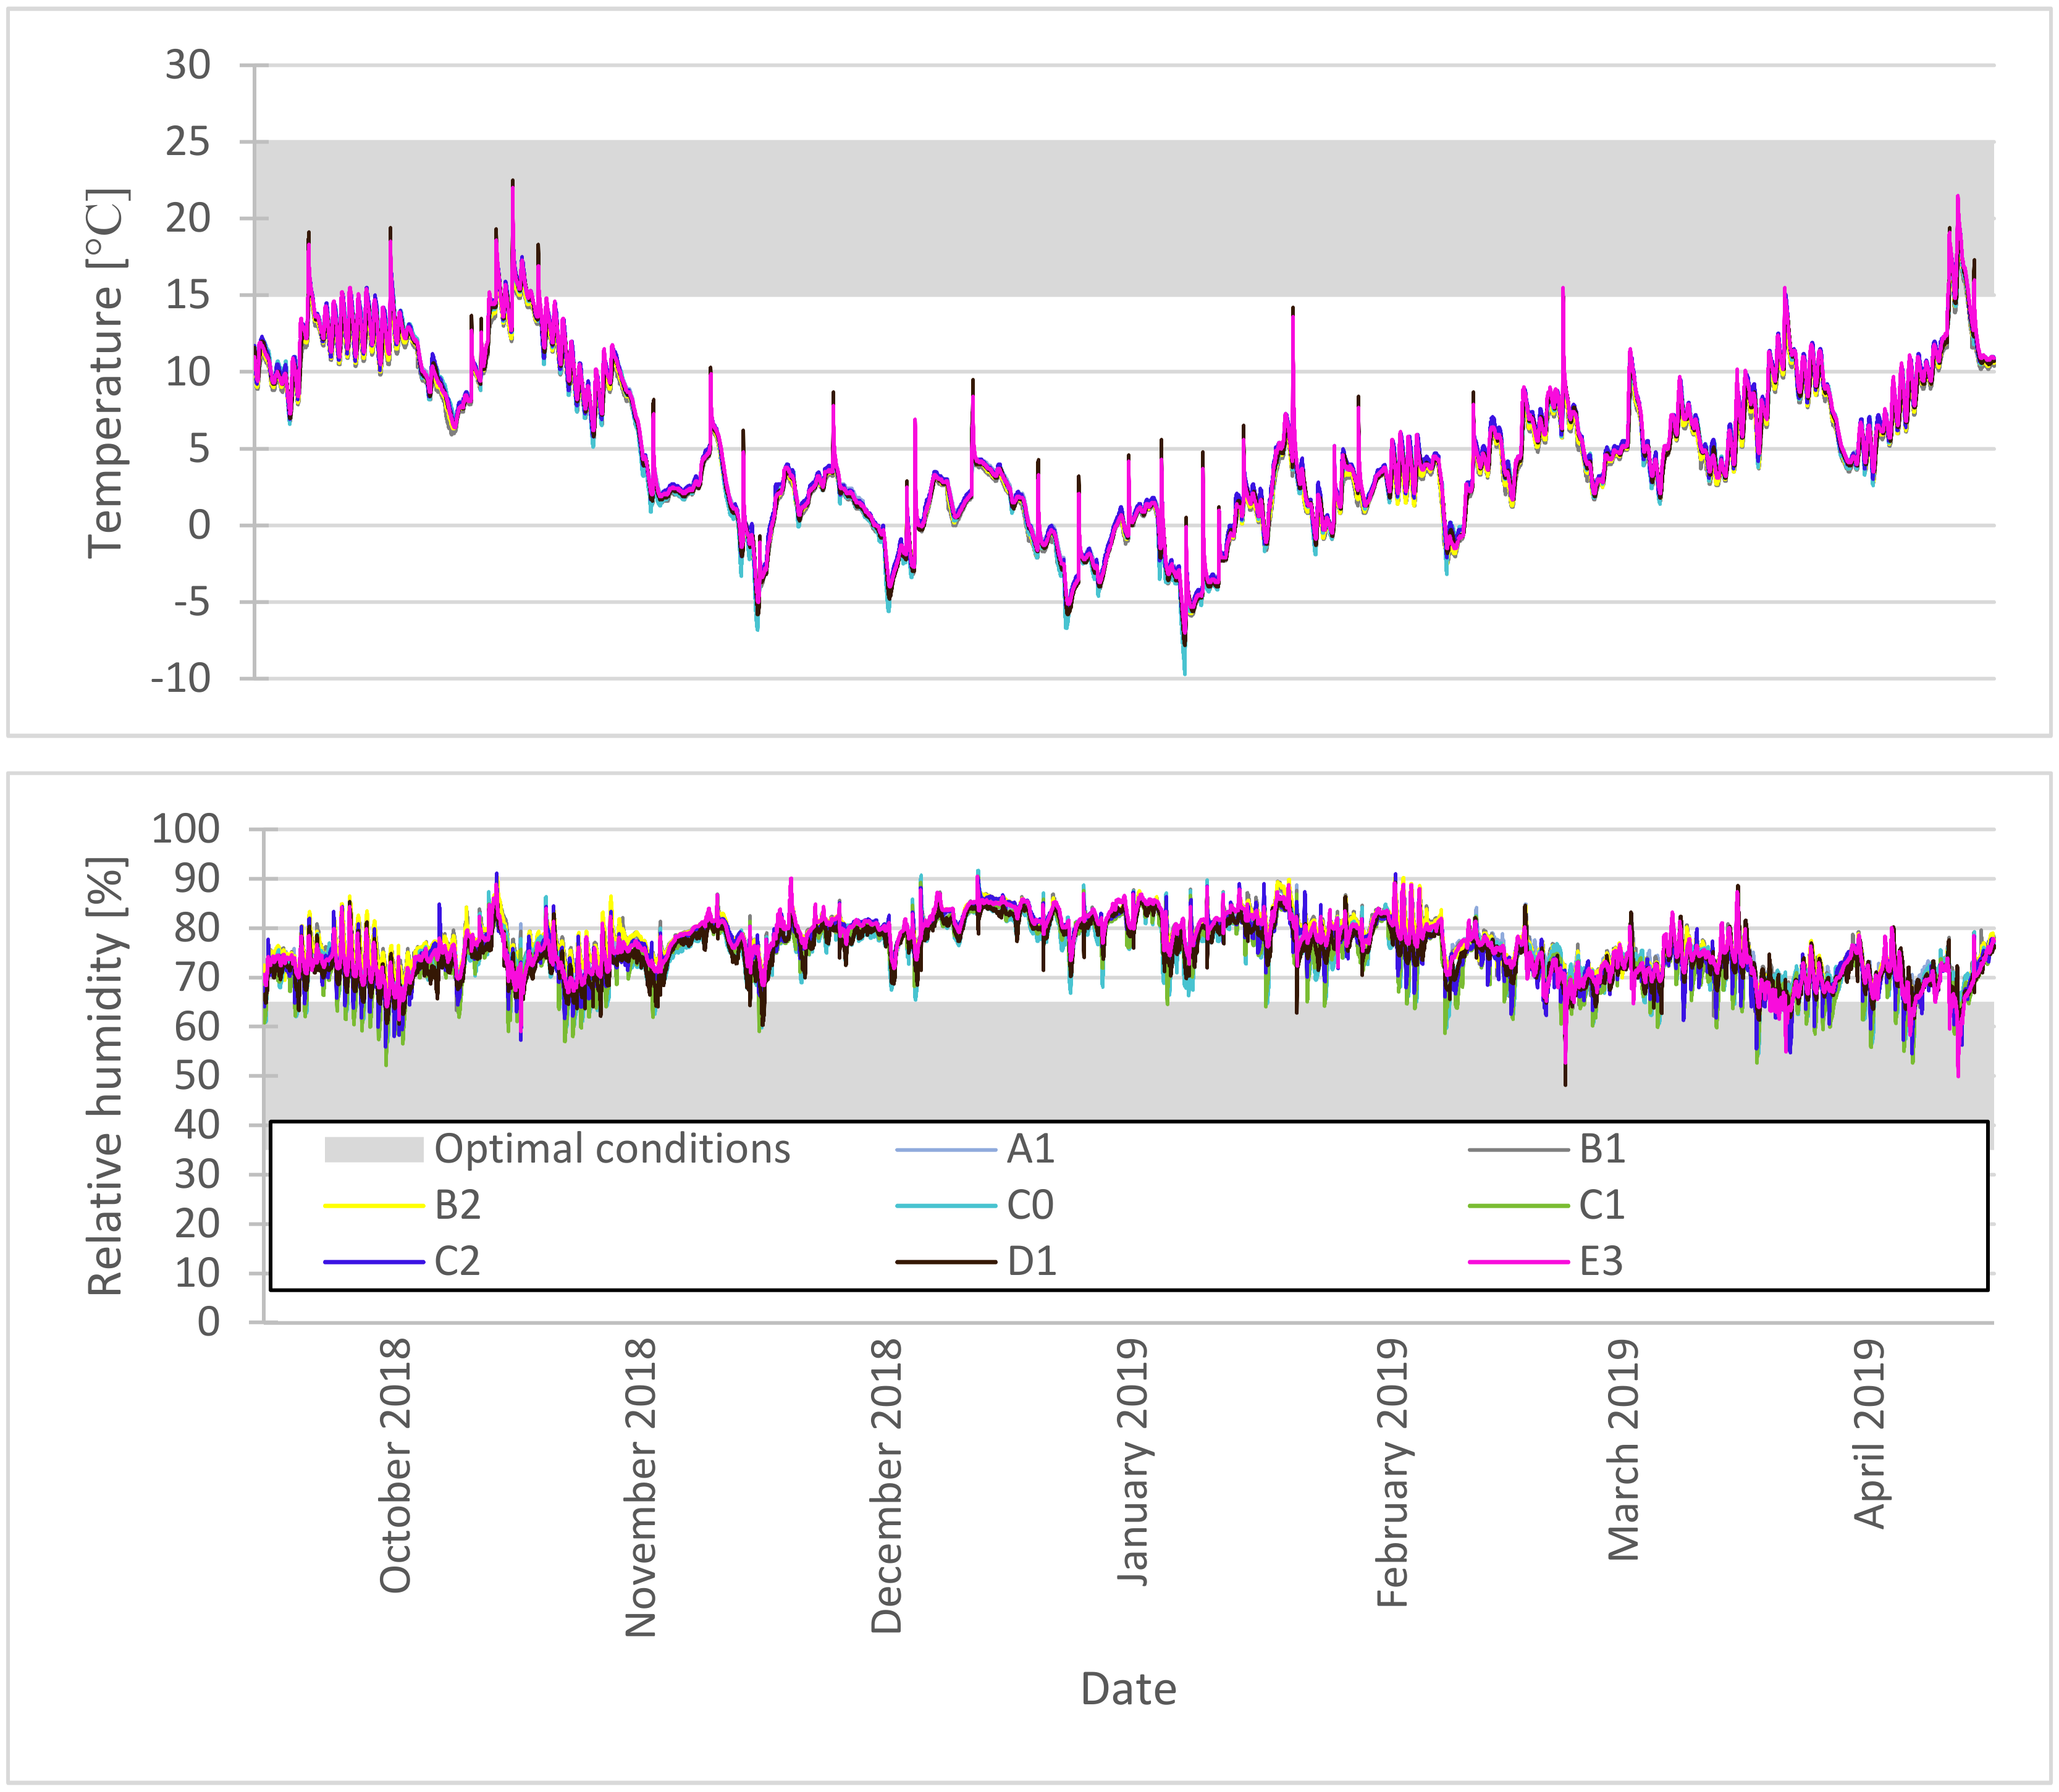Click the humidity axis value 50
2059x1792 pixels.
pos(197,1075)
